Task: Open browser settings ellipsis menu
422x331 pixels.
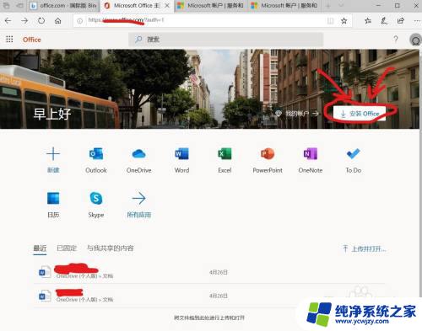Action: pyautogui.click(x=417, y=21)
